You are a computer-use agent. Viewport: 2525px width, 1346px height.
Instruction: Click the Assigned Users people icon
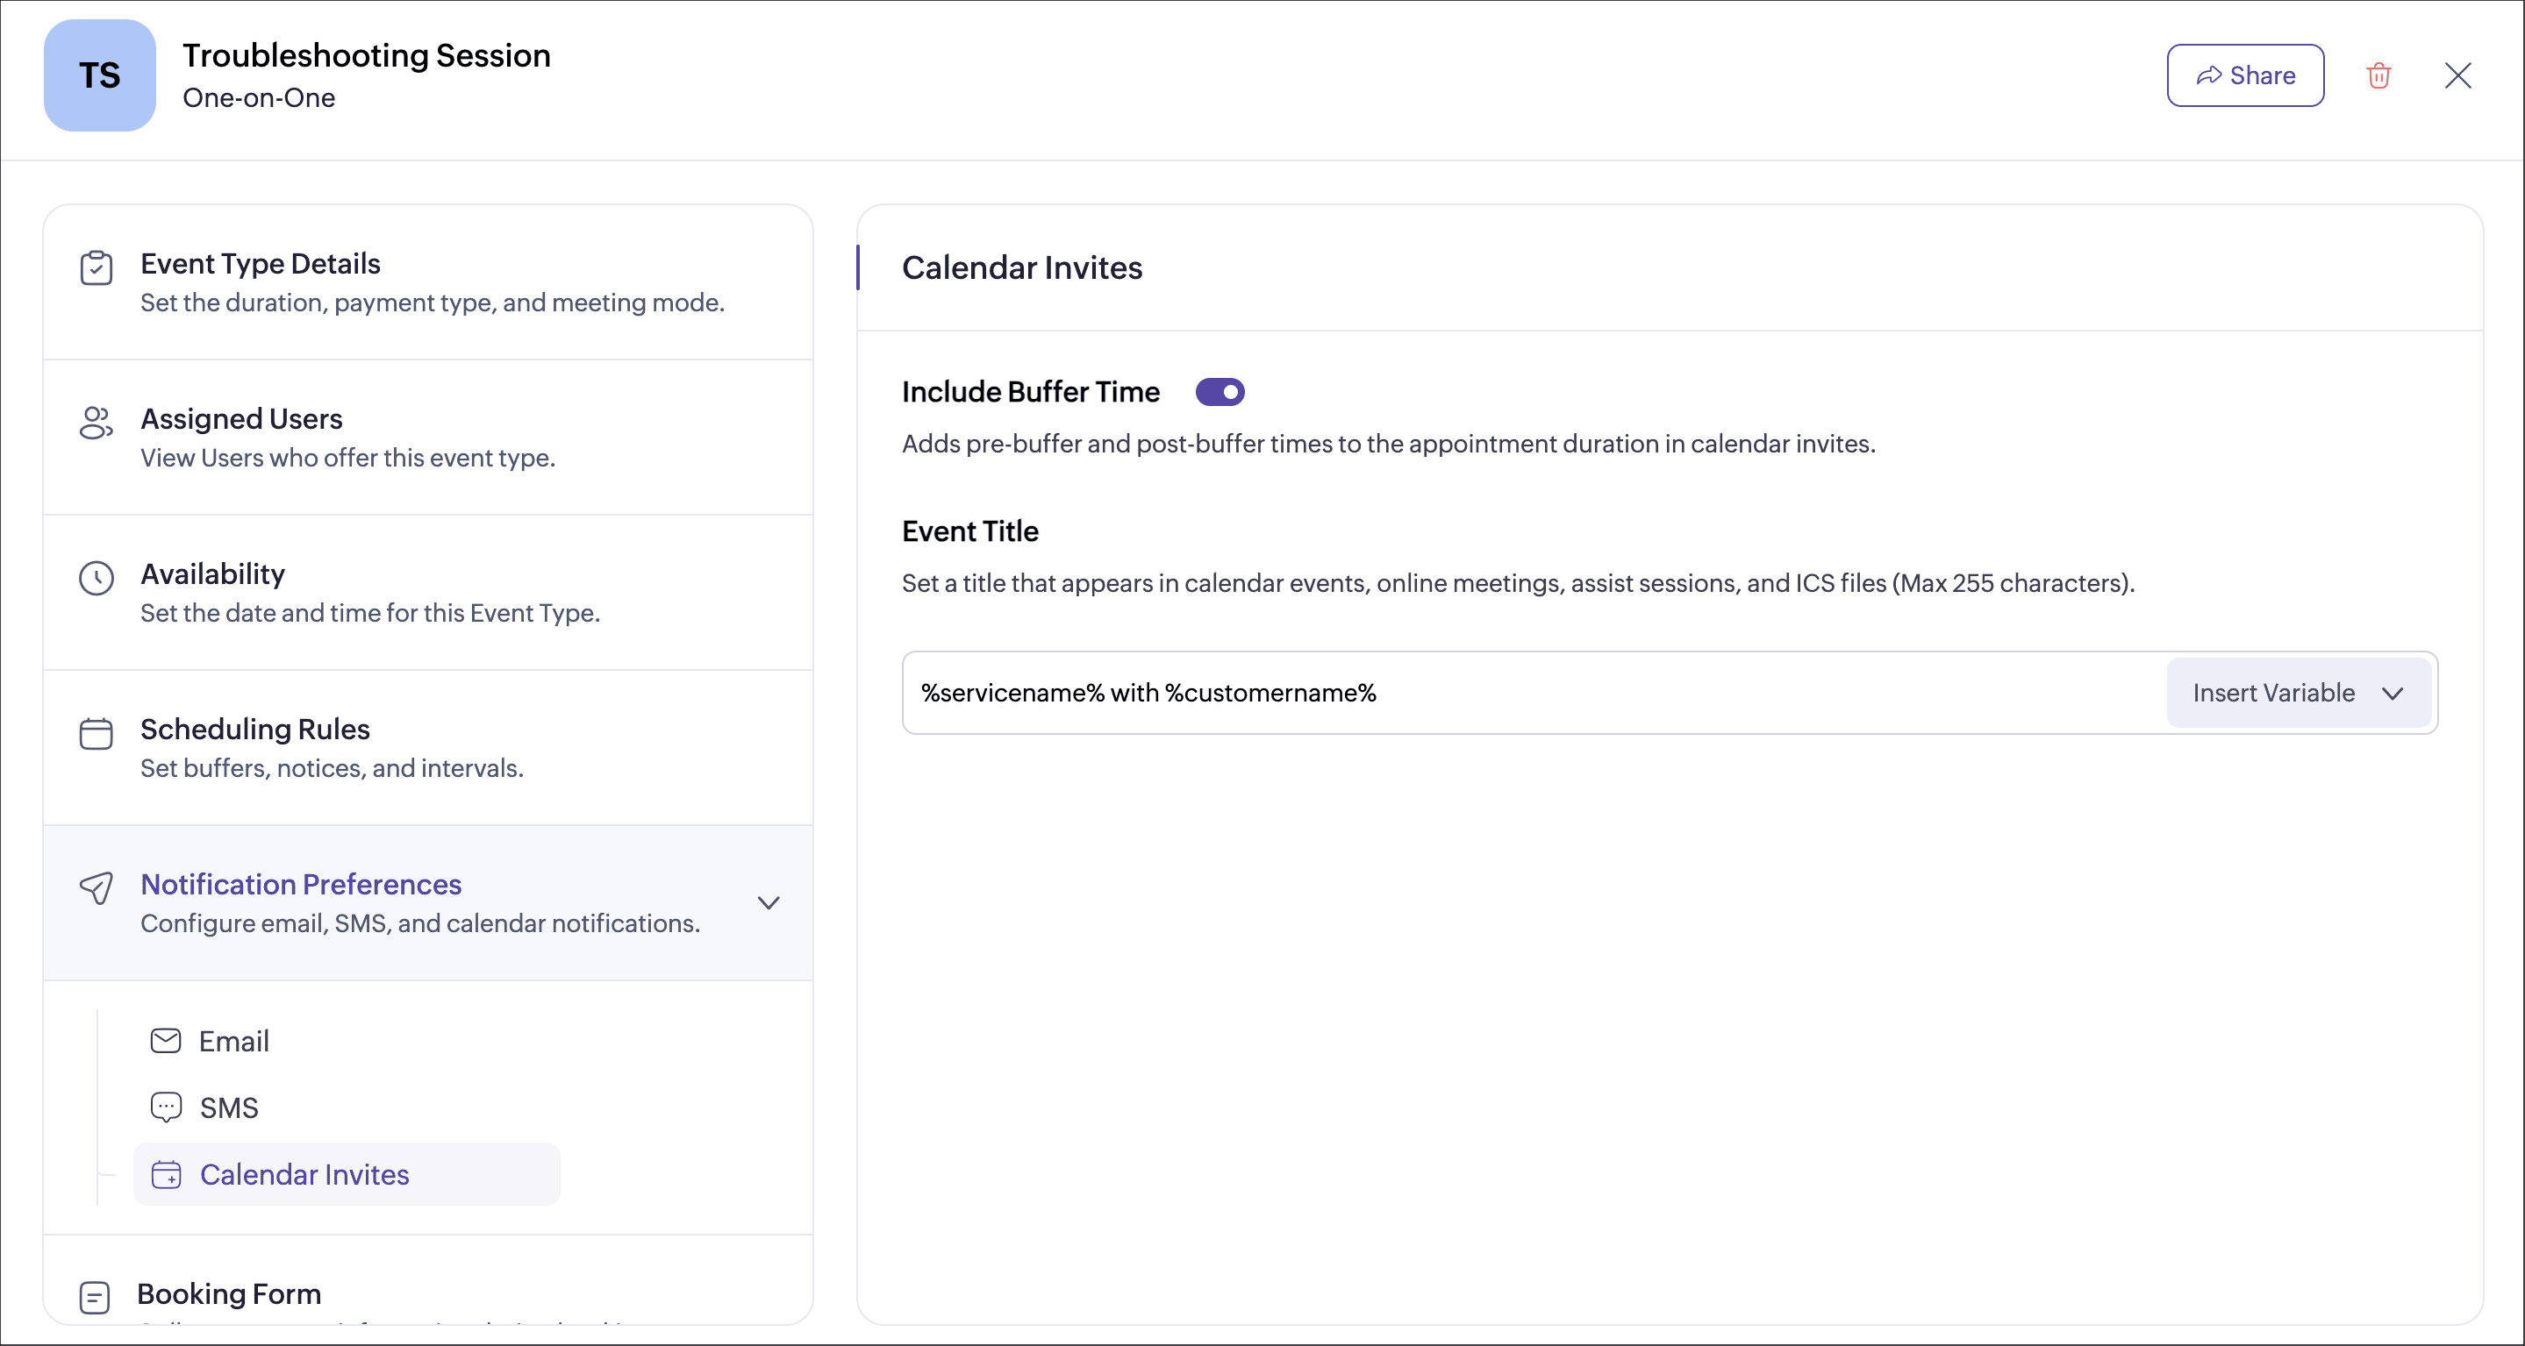pyautogui.click(x=96, y=424)
